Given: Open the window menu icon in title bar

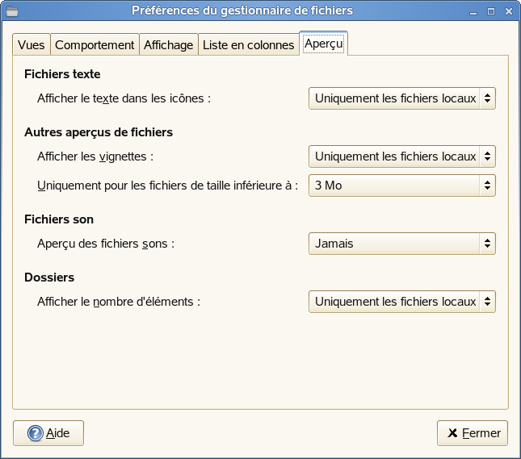Looking at the screenshot, I should pyautogui.click(x=11, y=10).
